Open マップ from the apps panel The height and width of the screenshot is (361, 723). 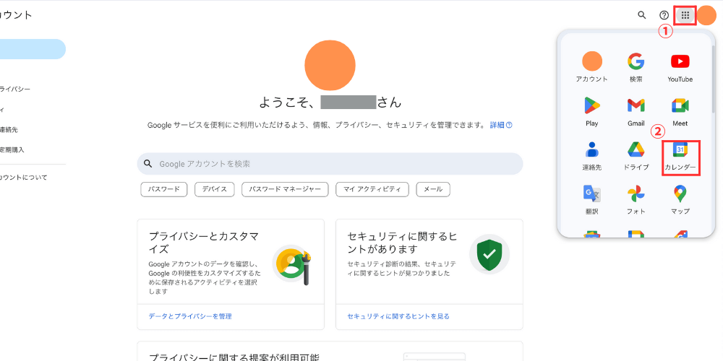[x=680, y=199]
